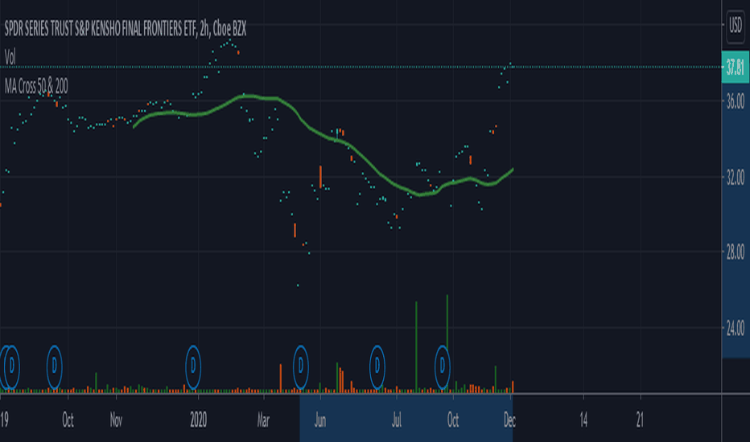Click the 2020 time axis label
750x442 pixels.
[199, 420]
